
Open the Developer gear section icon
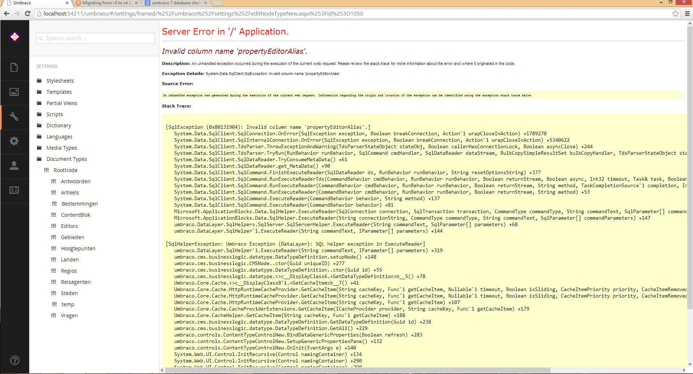click(14, 141)
